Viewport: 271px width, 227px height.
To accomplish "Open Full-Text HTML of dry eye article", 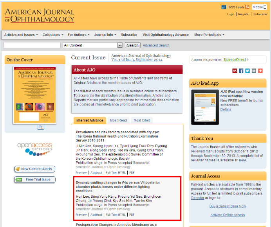I will [116, 173].
